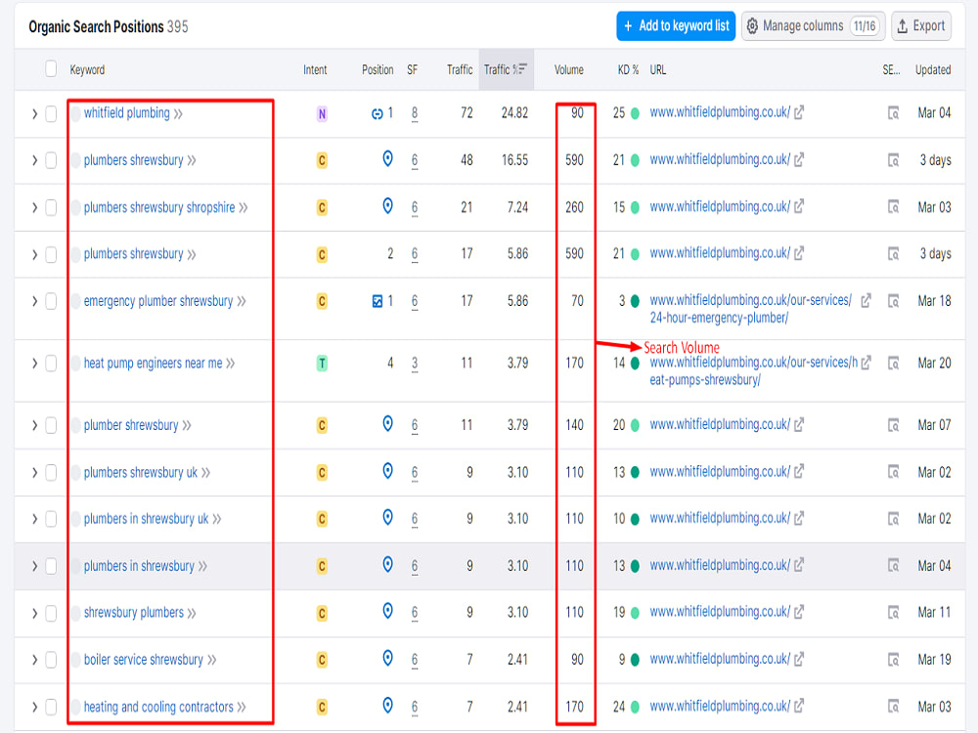978x733 pixels.
Task: Sort by Position column header
Action: click(x=378, y=69)
